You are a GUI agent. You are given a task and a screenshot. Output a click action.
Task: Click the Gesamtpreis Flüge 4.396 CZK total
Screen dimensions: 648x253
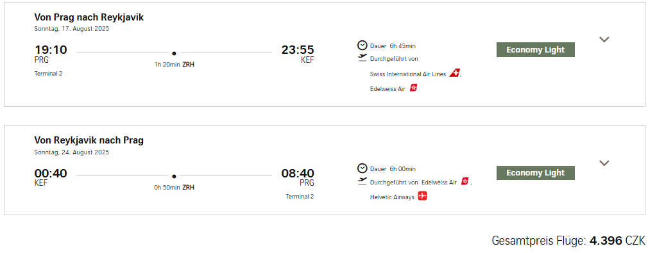(x=568, y=241)
